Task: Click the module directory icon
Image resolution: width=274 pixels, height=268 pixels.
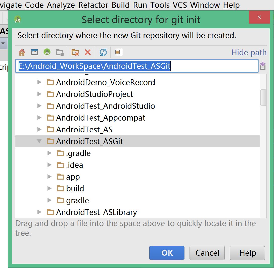Action: 60,52
